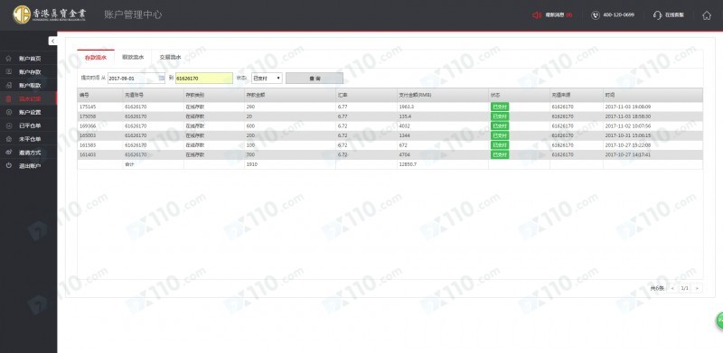723x353 pixels.
Task: Open online customer service headset icon
Action: (658, 15)
